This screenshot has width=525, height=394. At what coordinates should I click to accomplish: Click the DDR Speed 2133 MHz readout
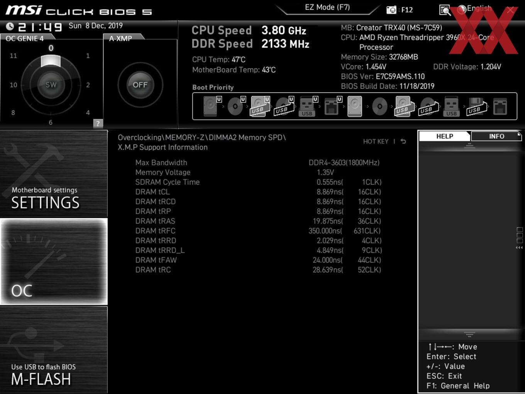point(251,44)
